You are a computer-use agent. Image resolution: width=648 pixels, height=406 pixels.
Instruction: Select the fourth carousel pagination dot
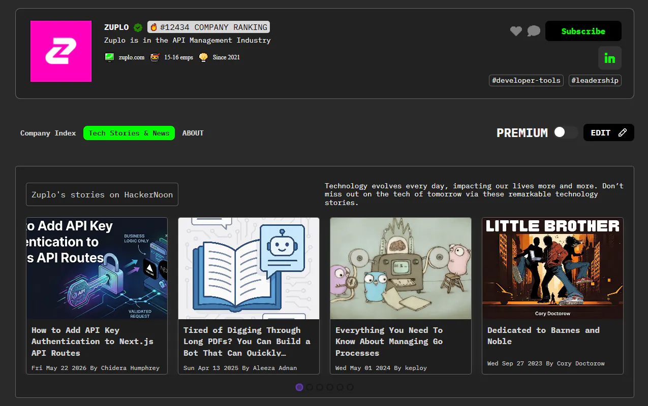330,387
